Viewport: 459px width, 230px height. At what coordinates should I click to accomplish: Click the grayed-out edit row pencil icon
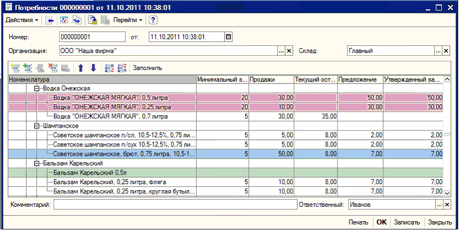click(40, 68)
